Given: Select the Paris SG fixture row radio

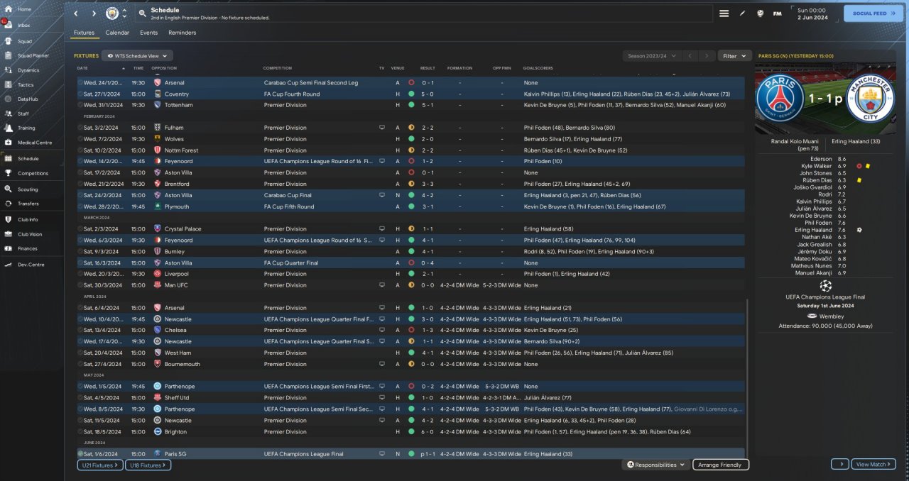Looking at the screenshot, I should click(80, 454).
